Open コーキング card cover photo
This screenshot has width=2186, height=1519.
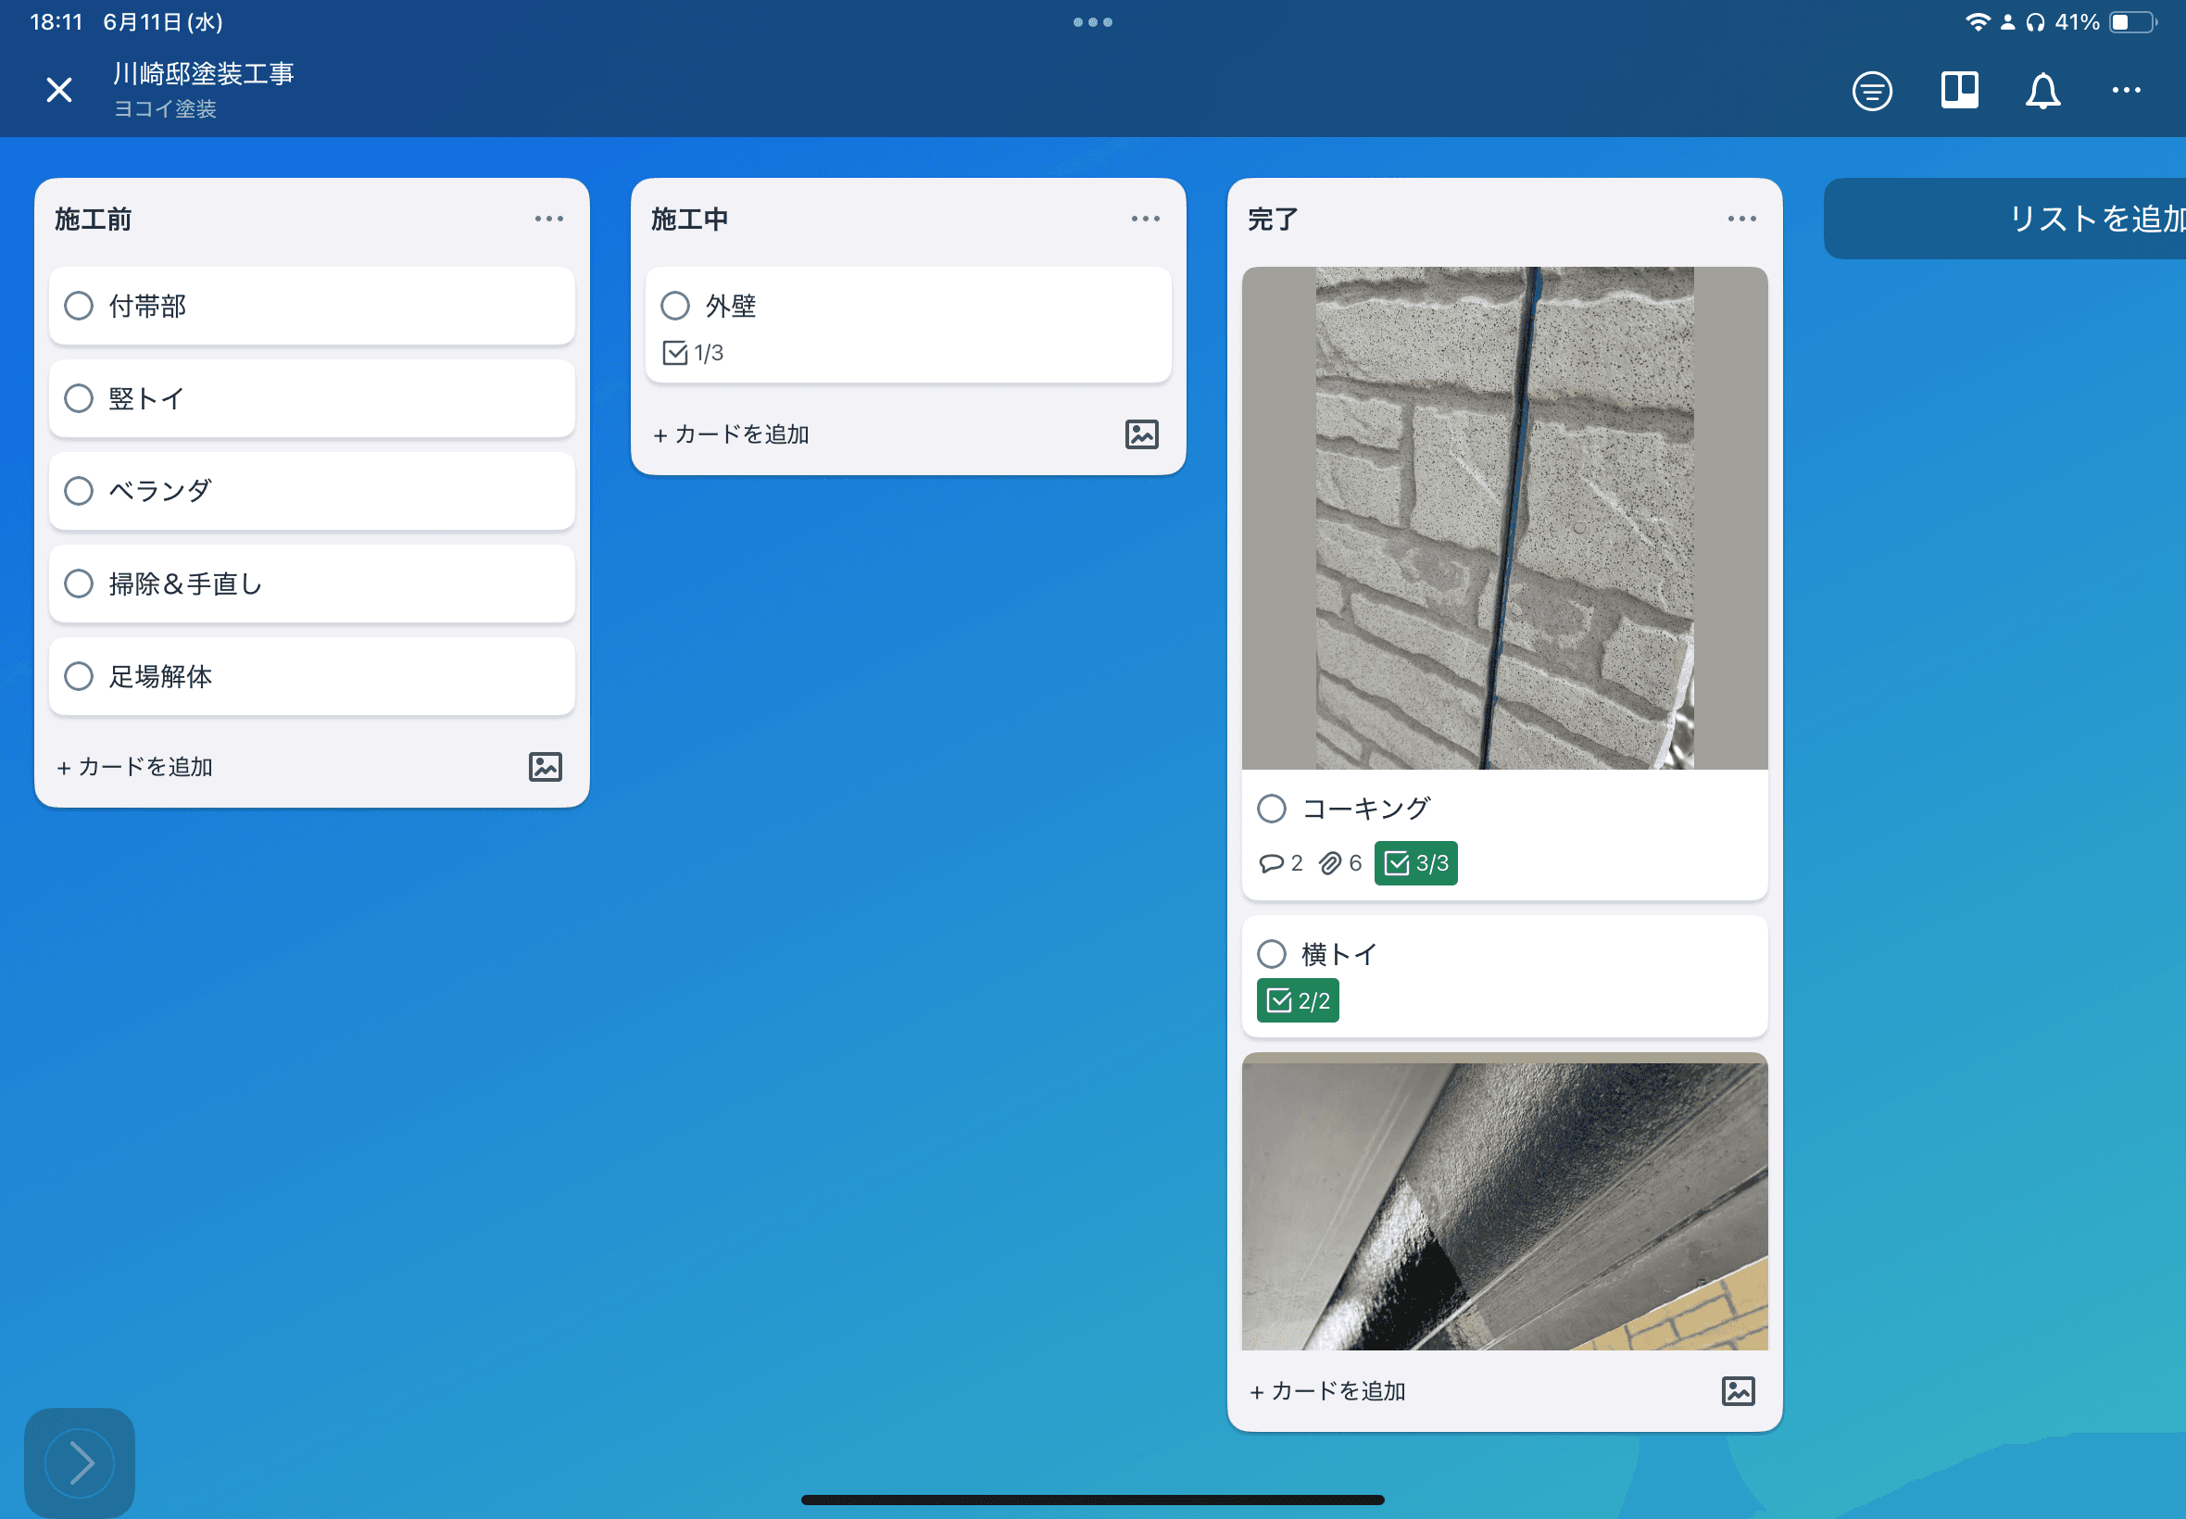point(1503,518)
